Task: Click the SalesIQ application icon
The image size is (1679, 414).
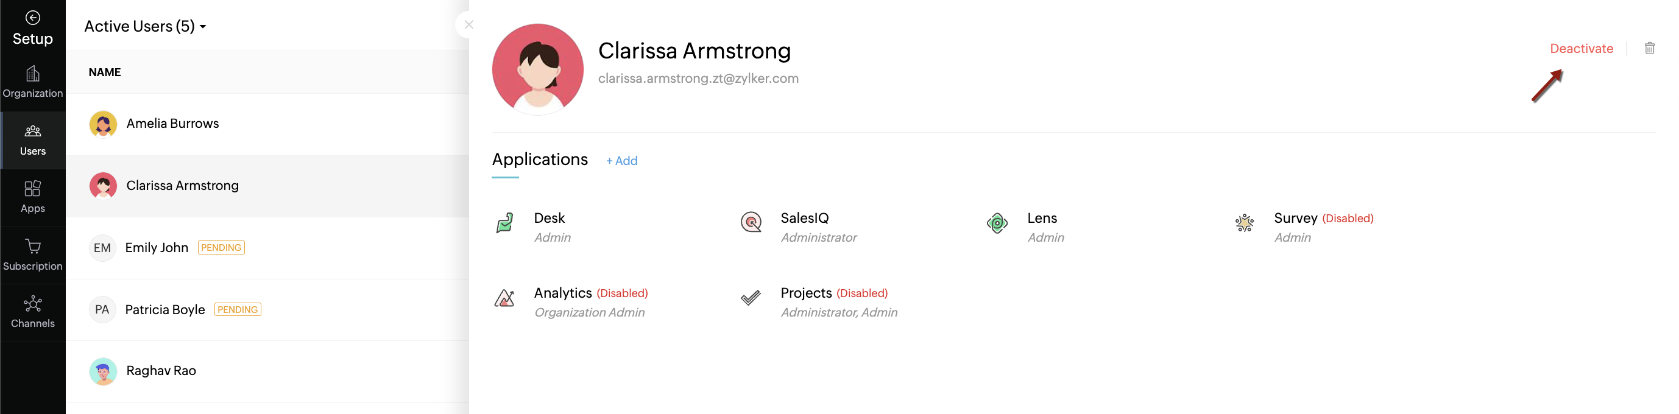Action: pos(751,223)
